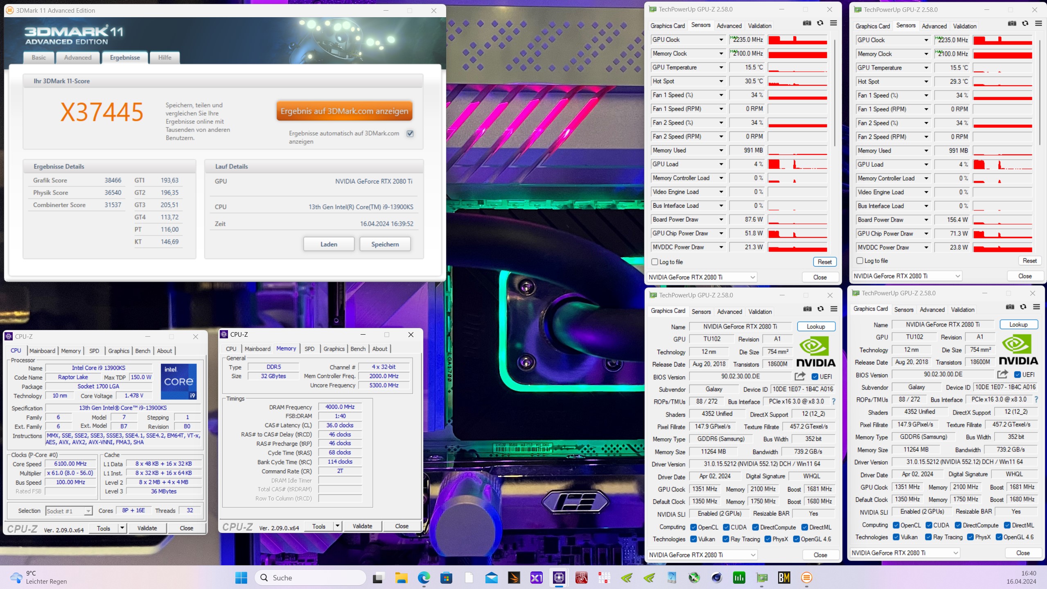The height and width of the screenshot is (589, 1047).
Task: Click the Speichern button in 3DMark
Action: coord(385,244)
